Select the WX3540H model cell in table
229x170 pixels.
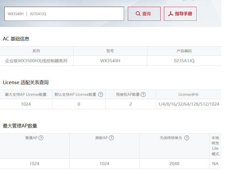(110, 61)
